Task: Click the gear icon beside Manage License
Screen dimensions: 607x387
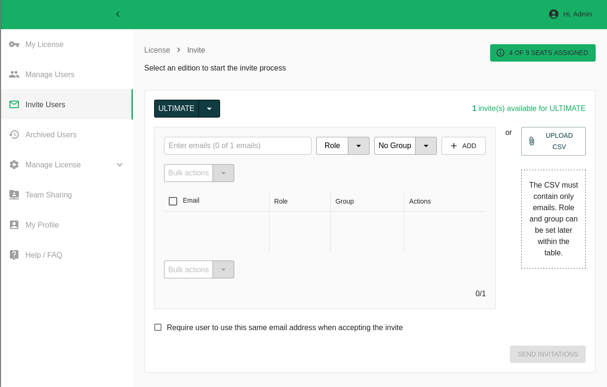Action: click(x=14, y=165)
